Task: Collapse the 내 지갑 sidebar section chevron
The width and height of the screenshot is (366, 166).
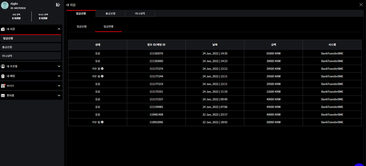Action: pos(59,29)
